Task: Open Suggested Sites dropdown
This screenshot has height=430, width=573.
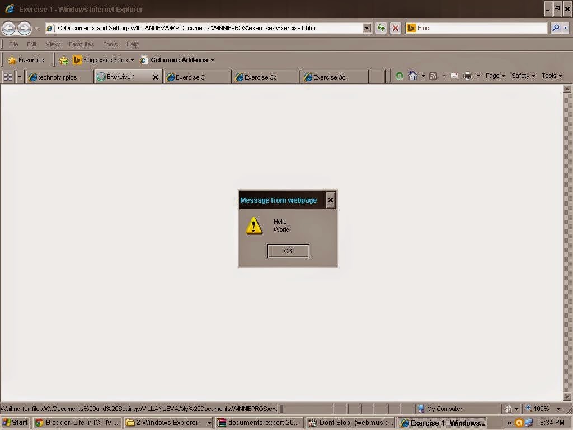Action: [104, 60]
